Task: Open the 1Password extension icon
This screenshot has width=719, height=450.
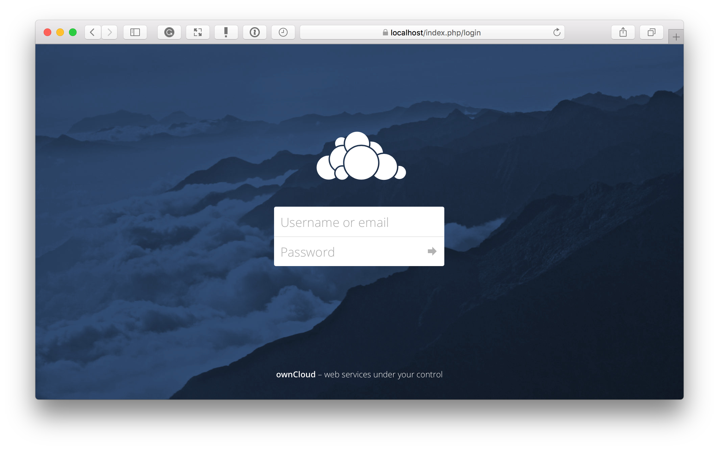Action: coord(255,32)
